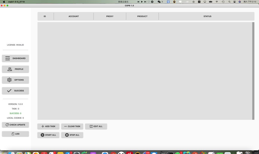Click the STATUS column header
Viewport: 259px width, 154px height.
point(207,16)
